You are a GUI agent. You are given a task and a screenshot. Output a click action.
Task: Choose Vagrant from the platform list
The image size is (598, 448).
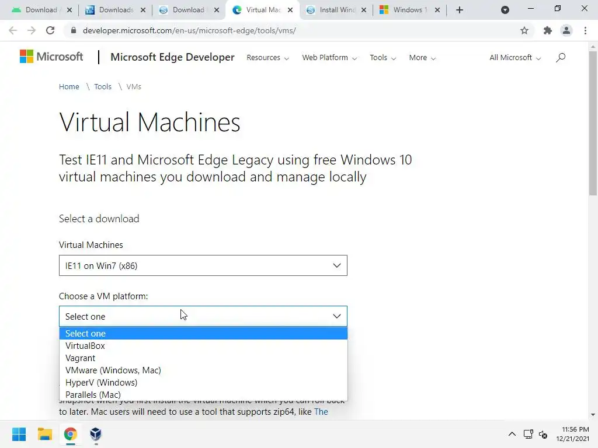click(x=203, y=358)
